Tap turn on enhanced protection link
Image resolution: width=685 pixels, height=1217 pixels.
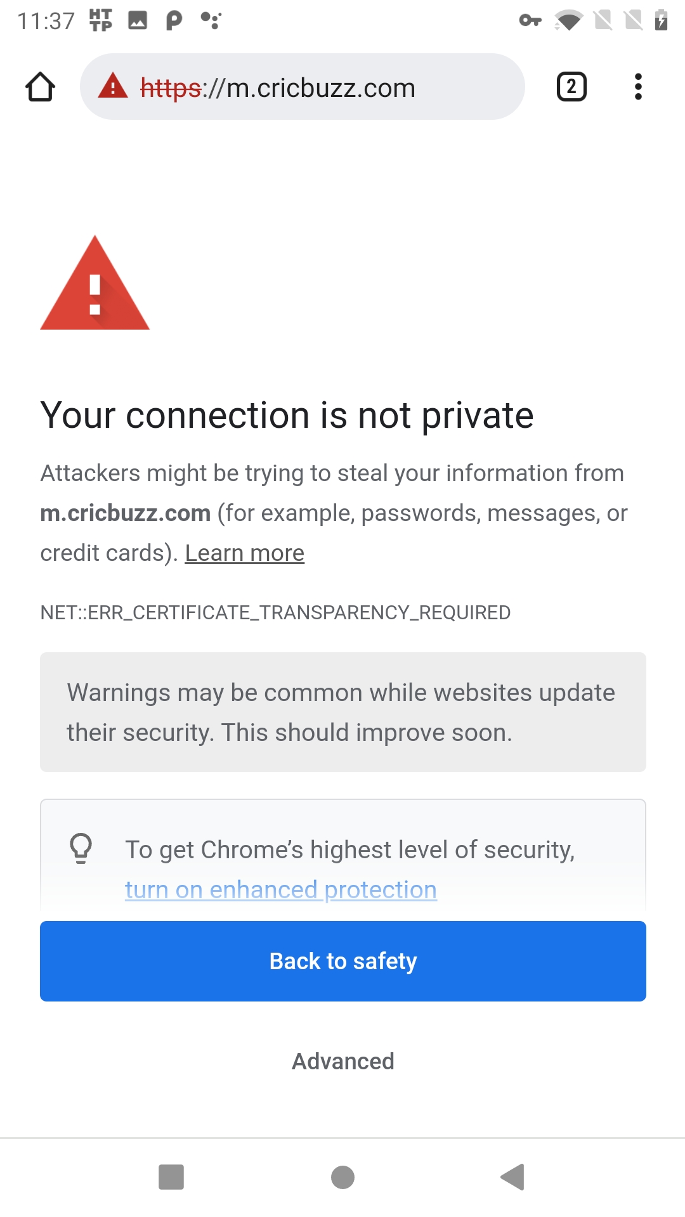coord(280,889)
